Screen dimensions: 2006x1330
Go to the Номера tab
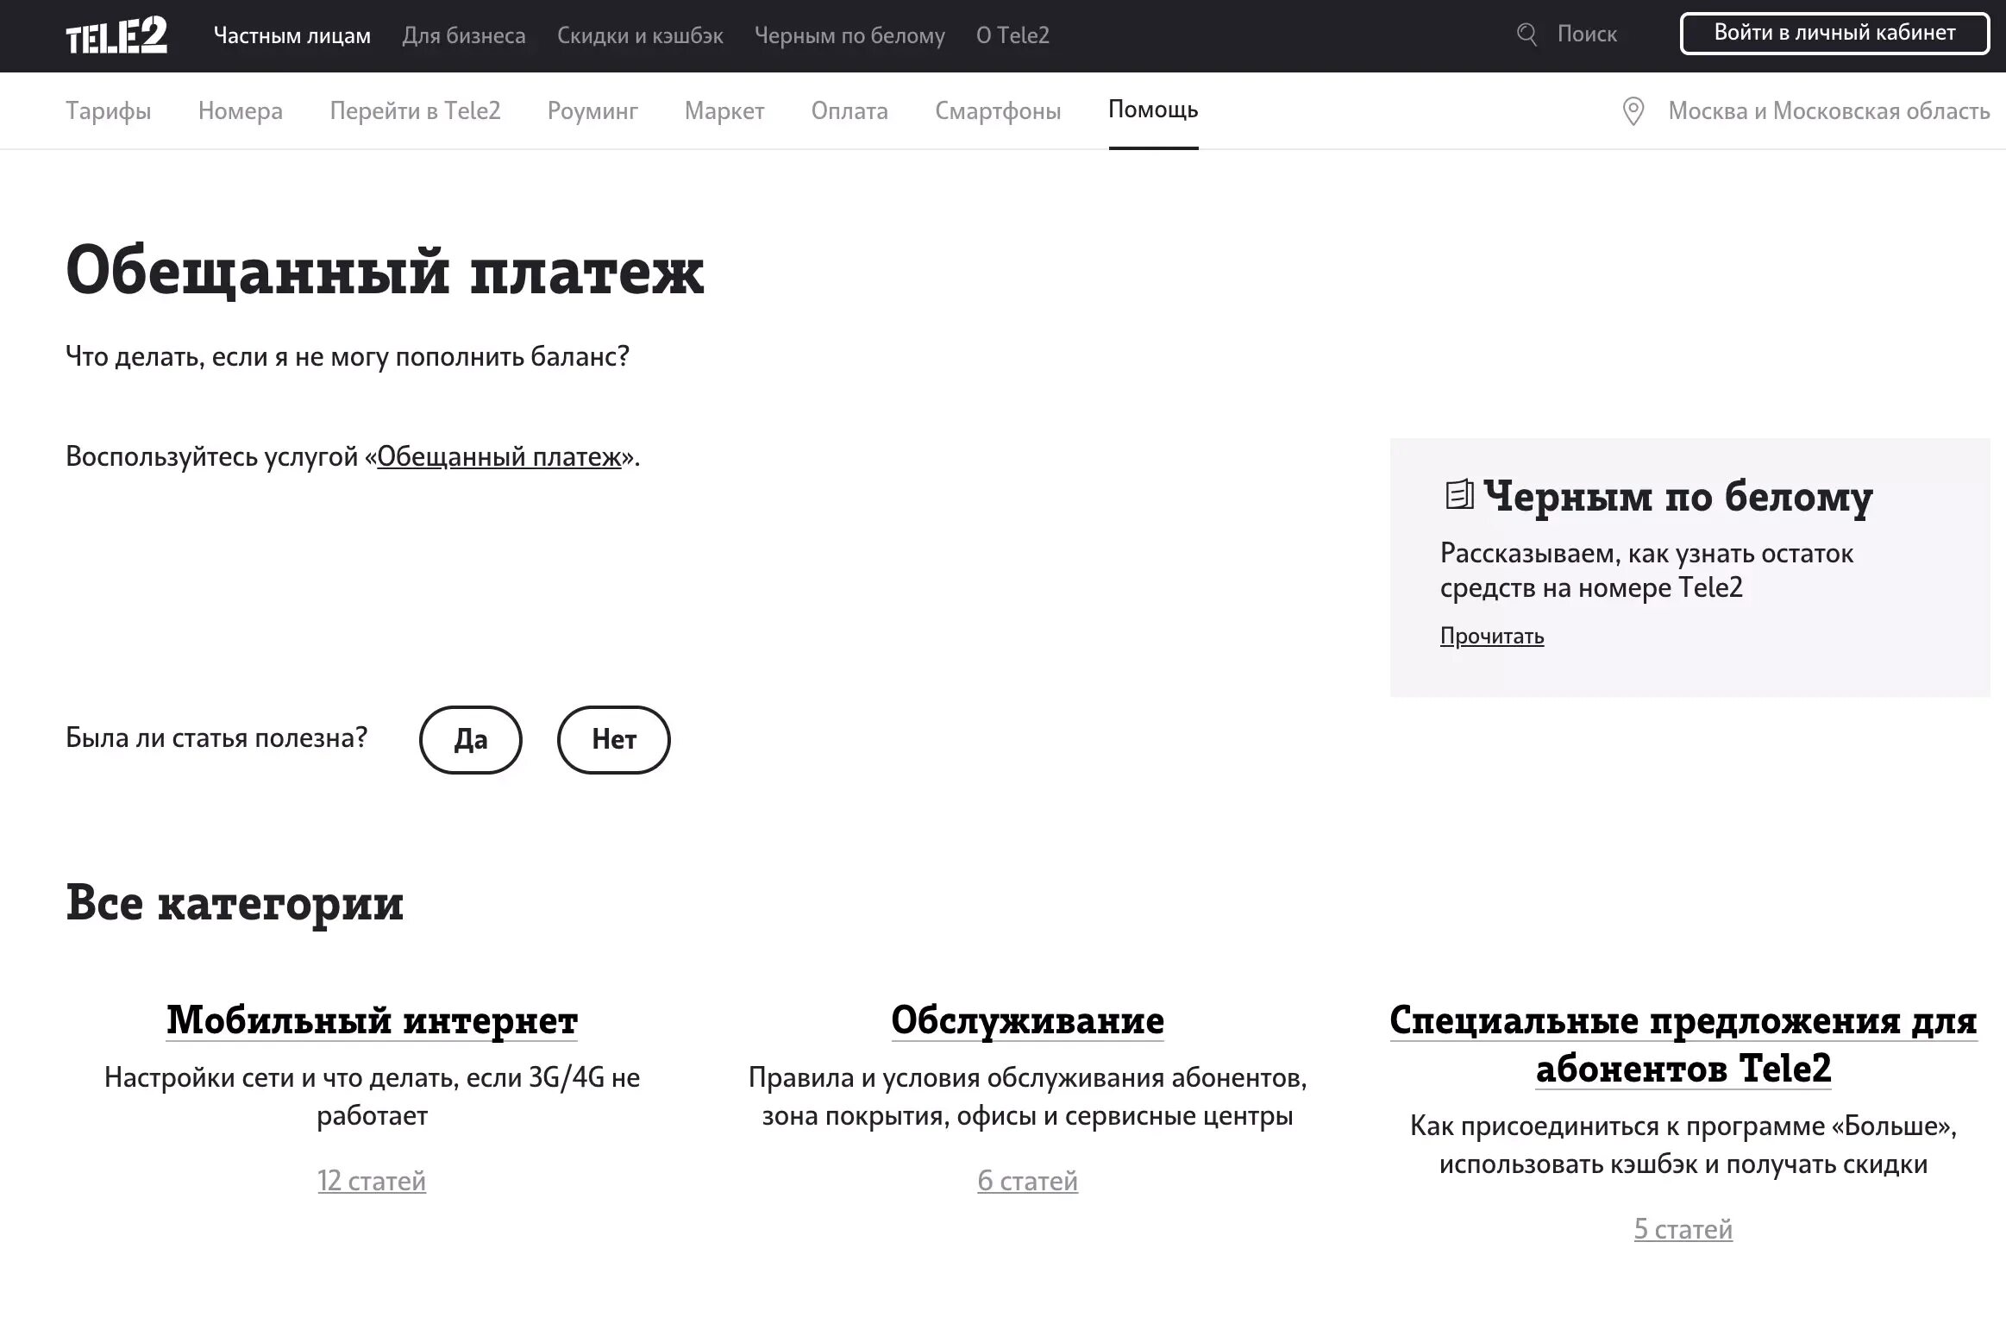point(241,110)
